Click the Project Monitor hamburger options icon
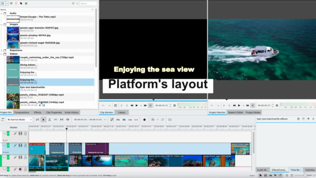The width and height of the screenshot is (316, 178). 277,105
